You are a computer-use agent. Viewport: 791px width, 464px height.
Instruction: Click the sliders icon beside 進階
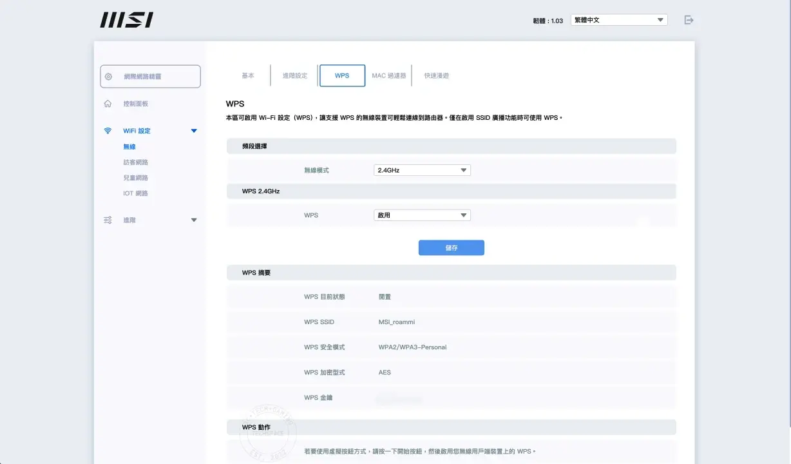pyautogui.click(x=108, y=220)
